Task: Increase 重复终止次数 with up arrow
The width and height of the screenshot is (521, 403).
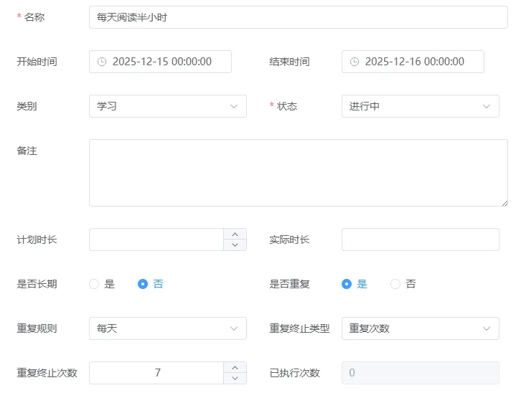Action: pyautogui.click(x=235, y=367)
